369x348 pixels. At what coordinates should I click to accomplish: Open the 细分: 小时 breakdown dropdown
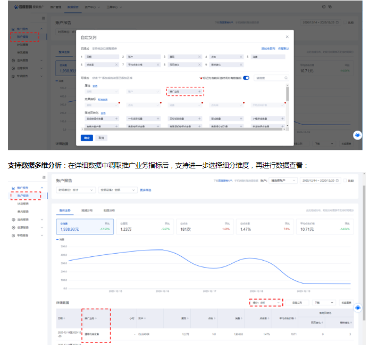pyautogui.click(x=266, y=303)
